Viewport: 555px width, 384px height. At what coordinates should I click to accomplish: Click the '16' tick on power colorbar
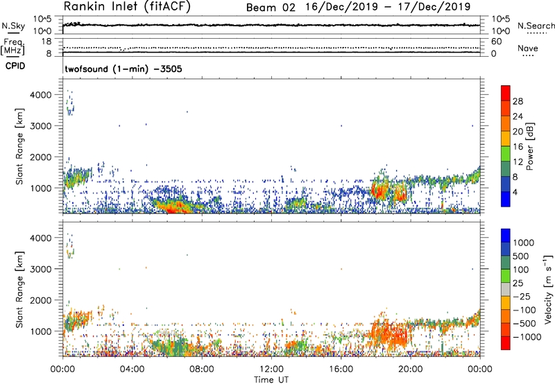tap(518, 147)
